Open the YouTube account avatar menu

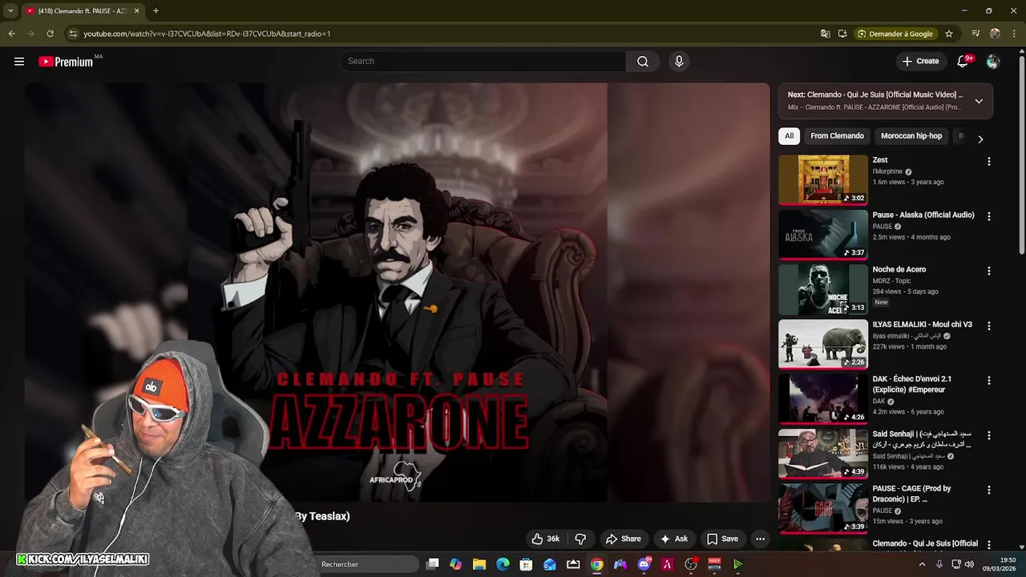coord(993,61)
